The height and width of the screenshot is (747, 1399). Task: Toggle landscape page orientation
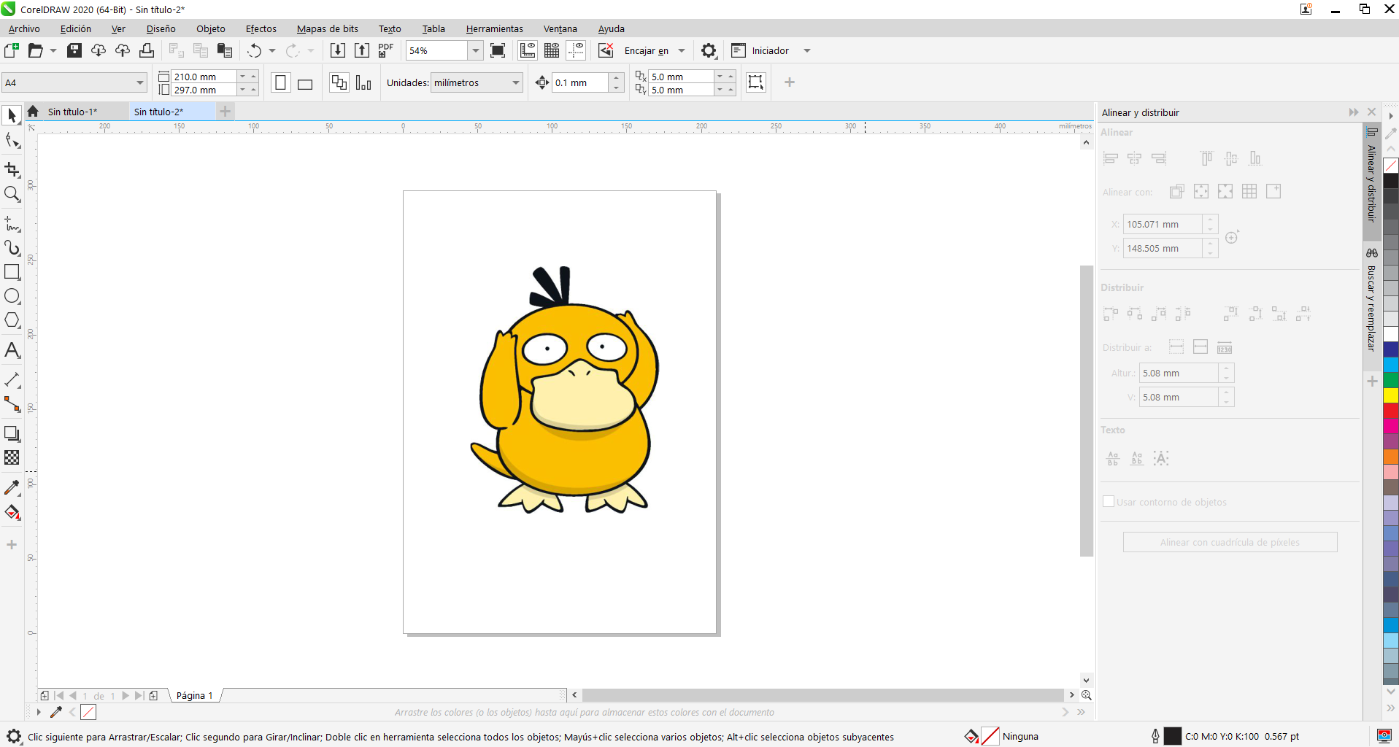click(x=305, y=83)
